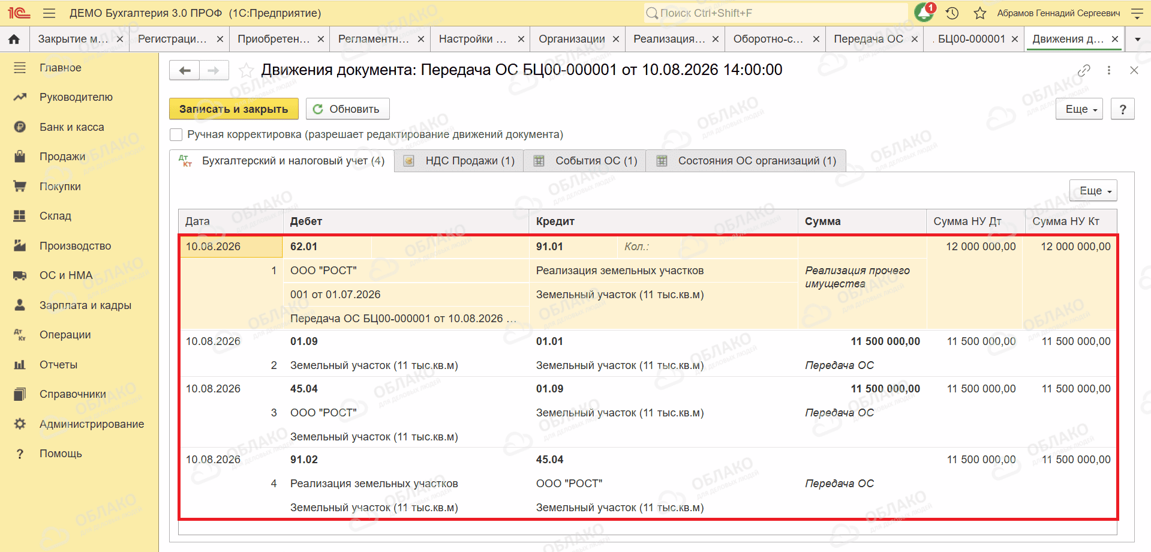
Task: Open the Главное section
Action: [61, 68]
